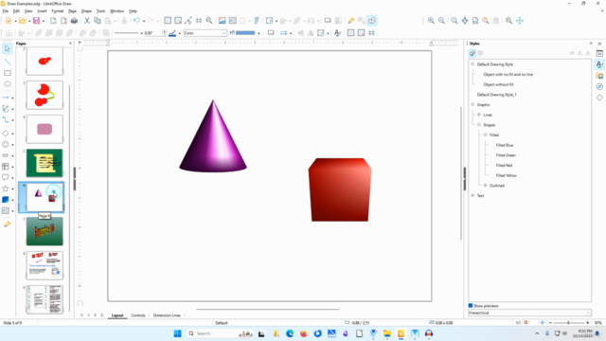
Task: Select the Filled Red style
Action: pyautogui.click(x=504, y=165)
